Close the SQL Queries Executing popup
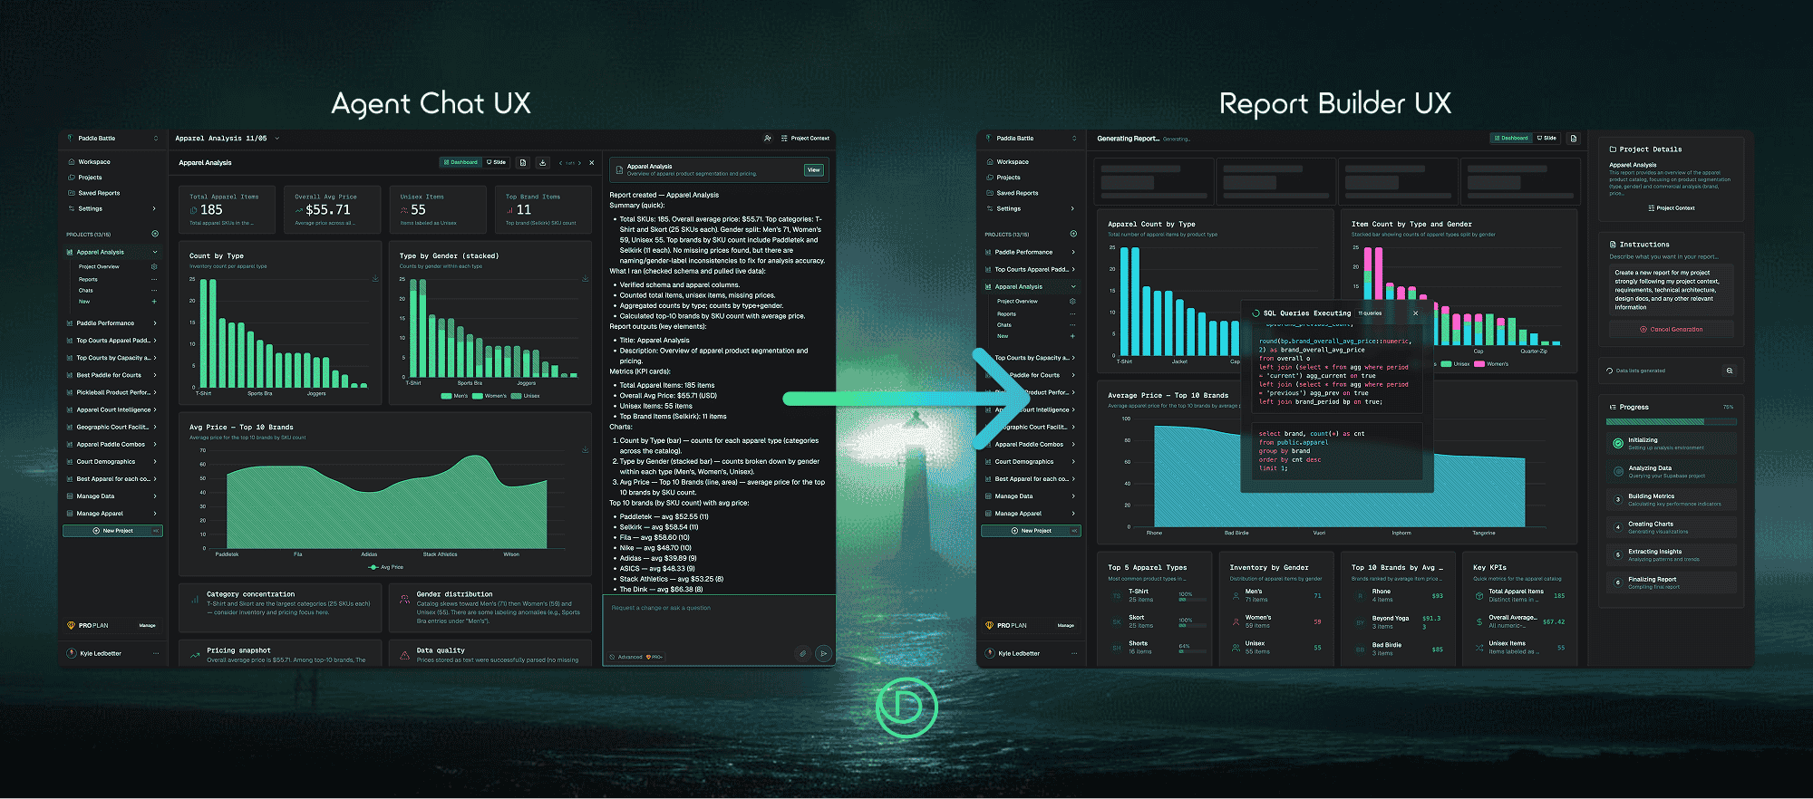 coord(1415,313)
